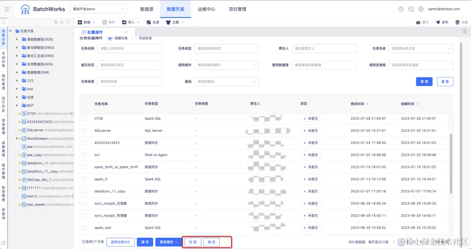Open the 导入 dropdown in toolbar
Screen dimensions: 471x249
click(131, 22)
